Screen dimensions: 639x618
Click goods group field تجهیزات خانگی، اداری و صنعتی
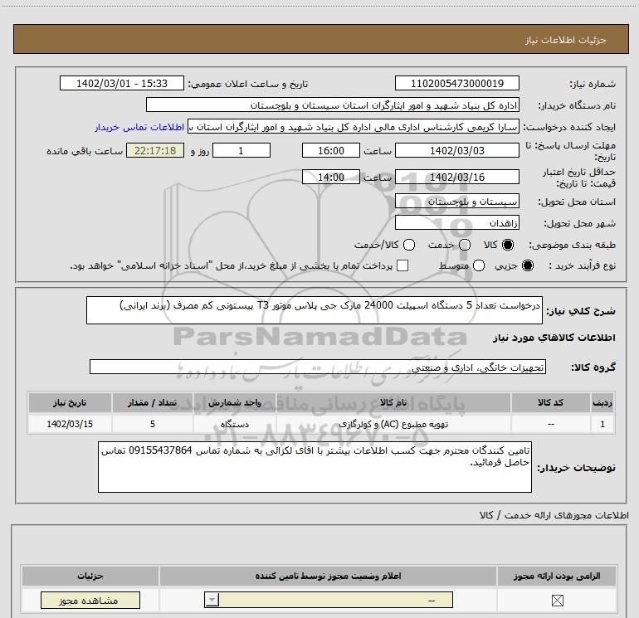[x=318, y=367]
